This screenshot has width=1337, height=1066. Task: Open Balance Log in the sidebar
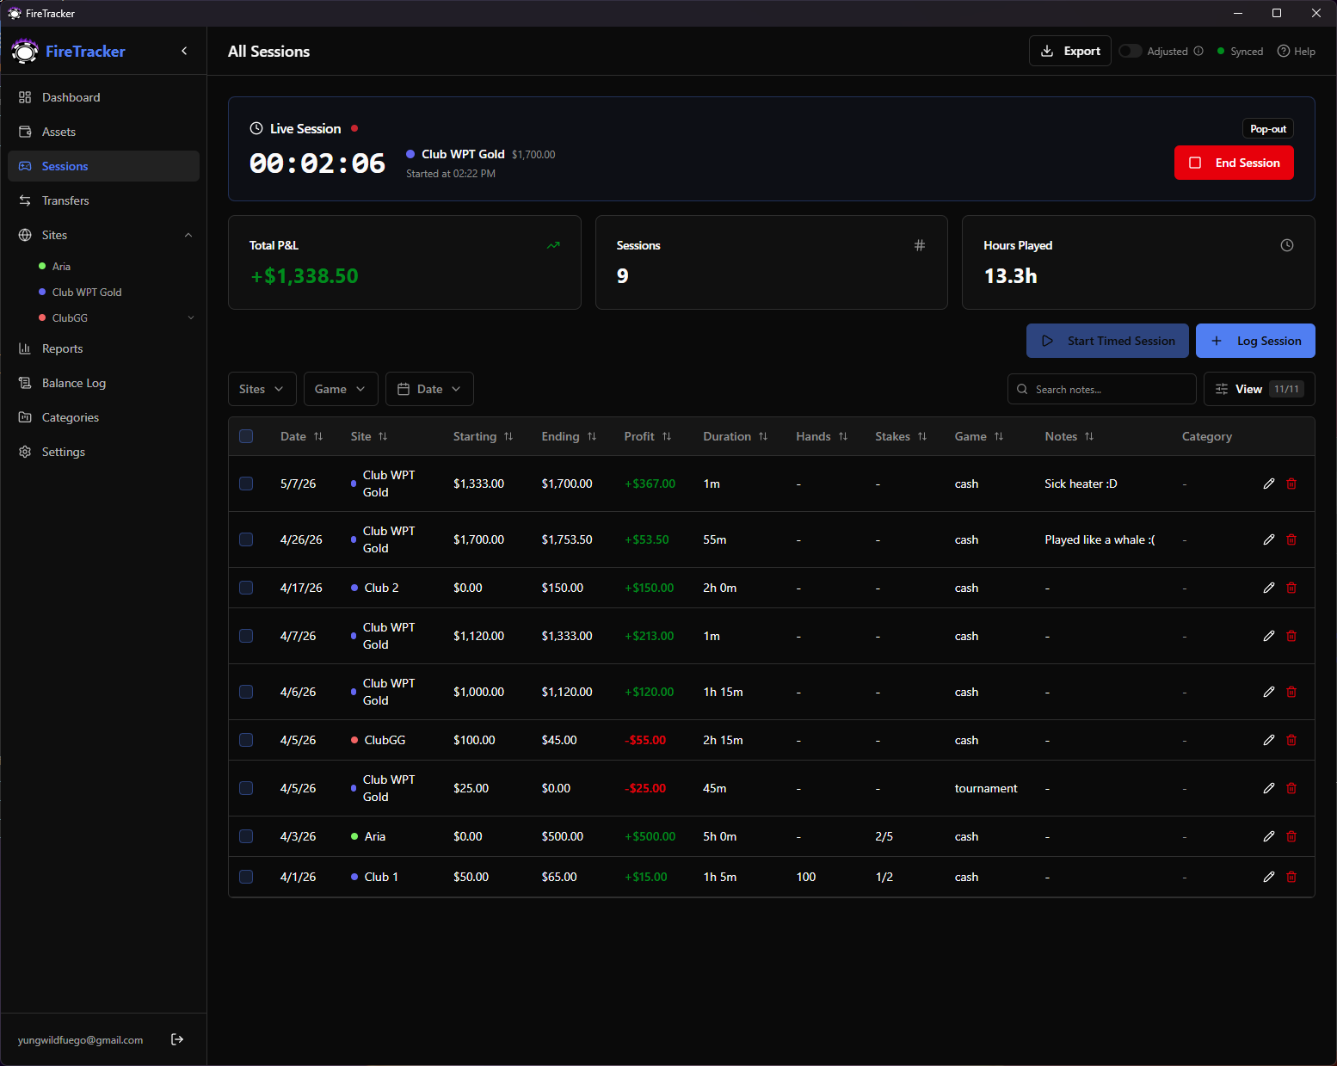[103, 383]
